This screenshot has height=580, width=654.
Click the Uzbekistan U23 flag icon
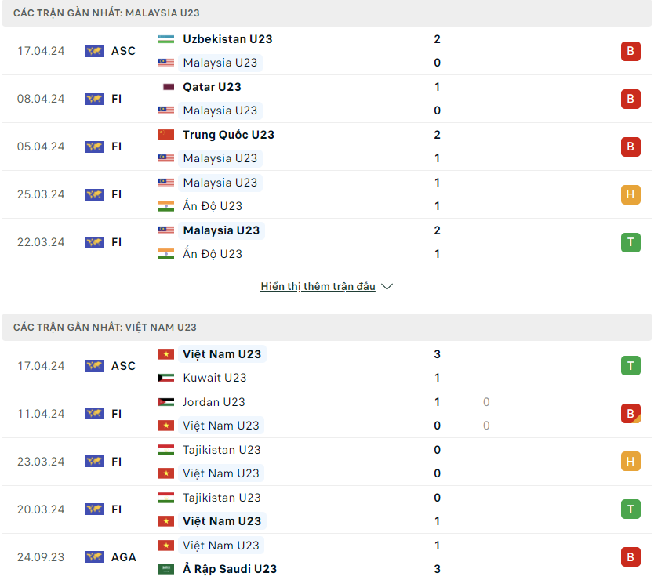click(x=165, y=39)
